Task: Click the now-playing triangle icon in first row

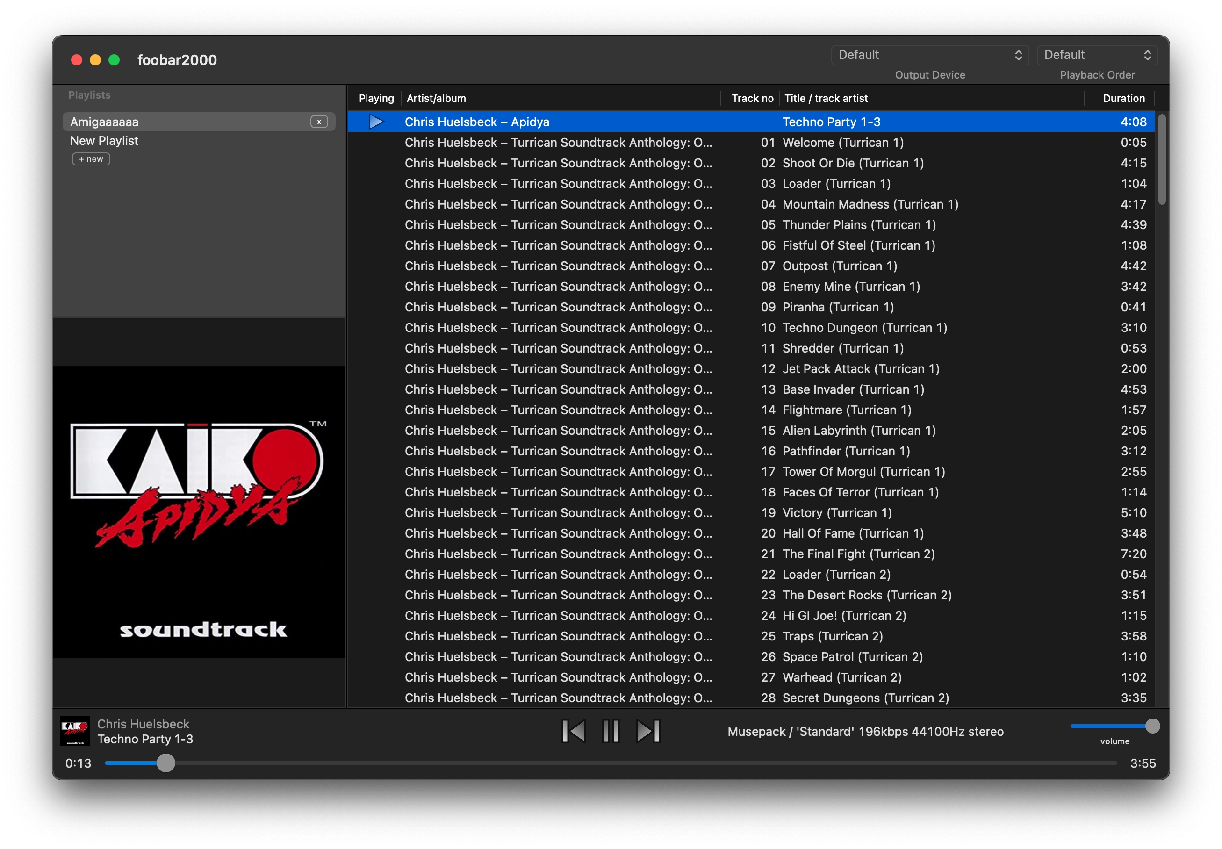Action: 376,122
